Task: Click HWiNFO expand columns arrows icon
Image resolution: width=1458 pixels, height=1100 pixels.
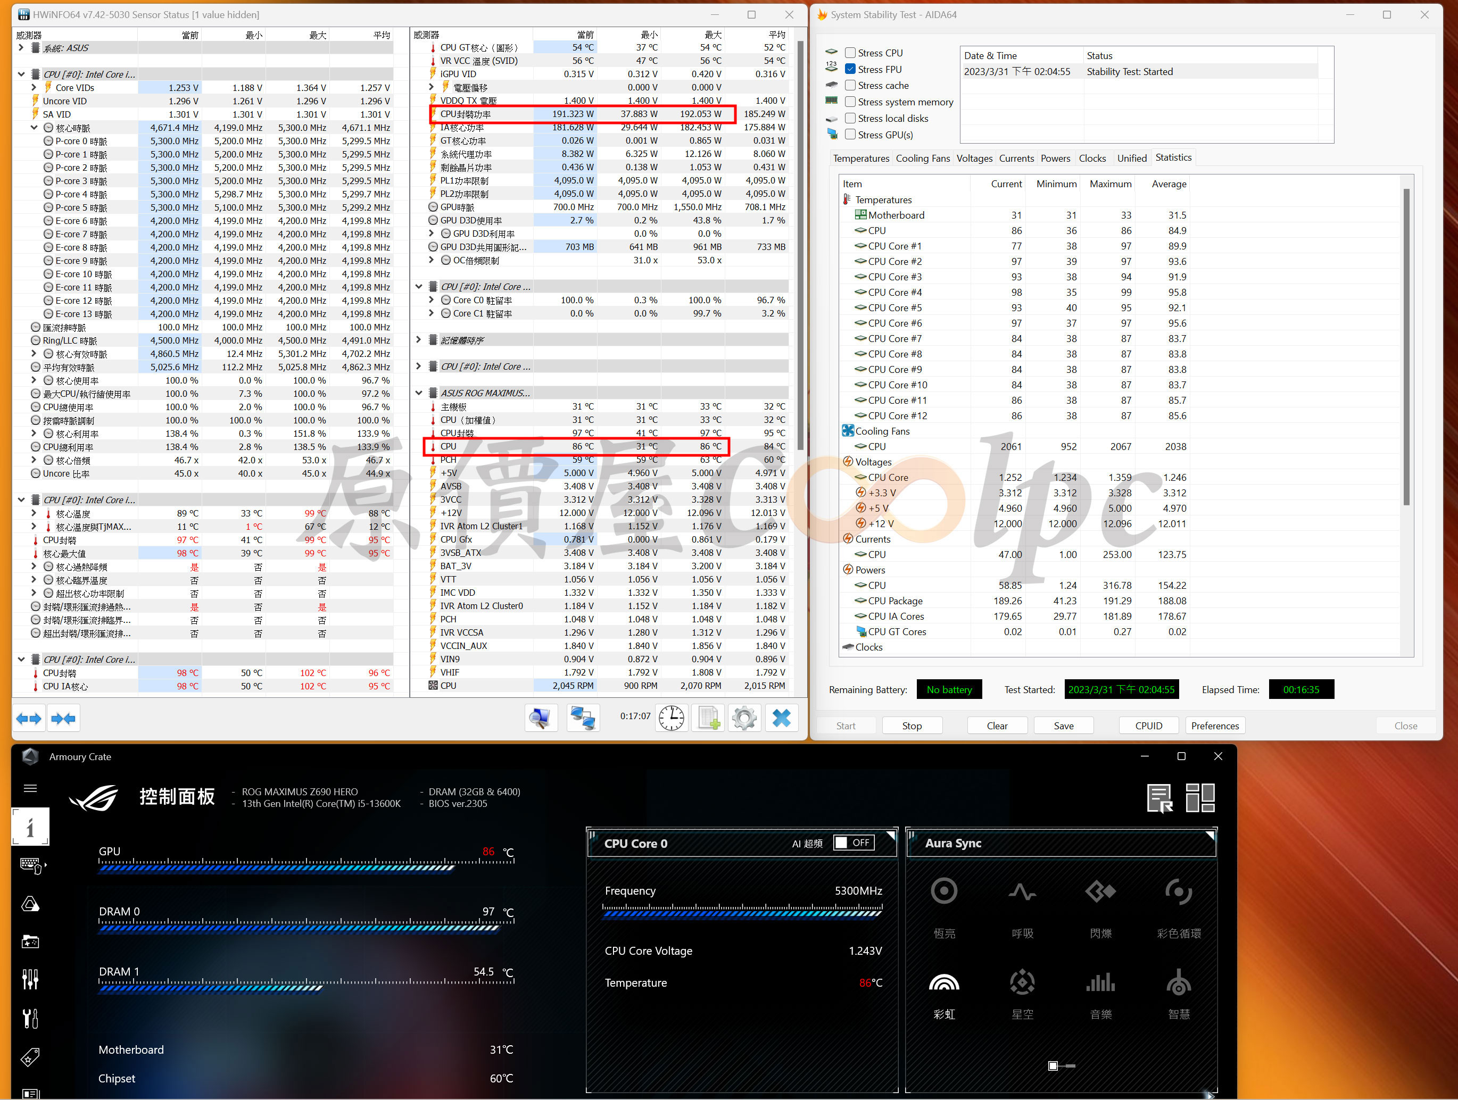Action: pos(29,719)
